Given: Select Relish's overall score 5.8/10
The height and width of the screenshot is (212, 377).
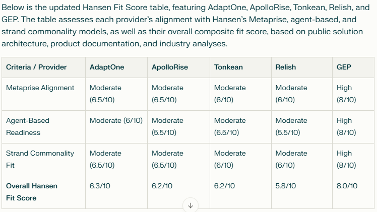Looking at the screenshot, I should [286, 186].
